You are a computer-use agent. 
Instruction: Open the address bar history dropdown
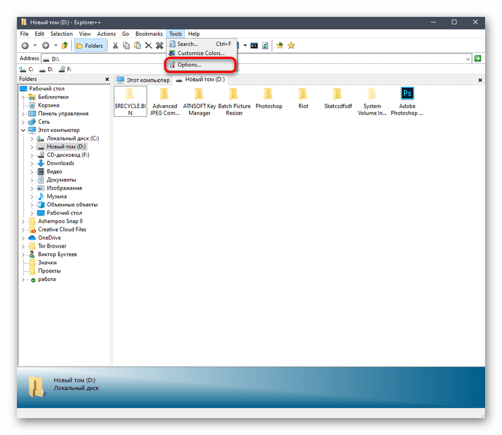(x=468, y=59)
